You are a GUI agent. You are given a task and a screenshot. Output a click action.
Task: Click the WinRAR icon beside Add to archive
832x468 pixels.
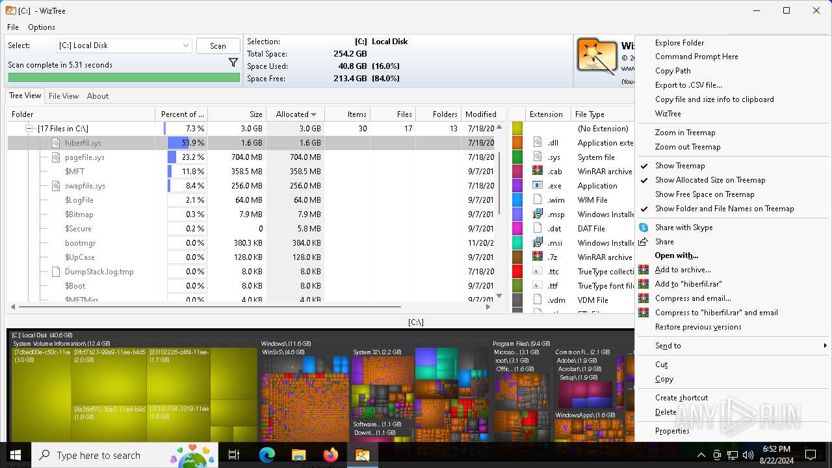[643, 270]
